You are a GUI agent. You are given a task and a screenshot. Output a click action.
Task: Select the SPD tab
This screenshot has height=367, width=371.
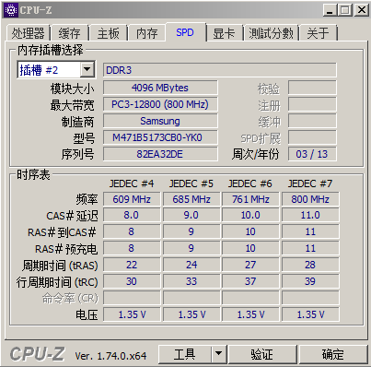[x=185, y=32]
